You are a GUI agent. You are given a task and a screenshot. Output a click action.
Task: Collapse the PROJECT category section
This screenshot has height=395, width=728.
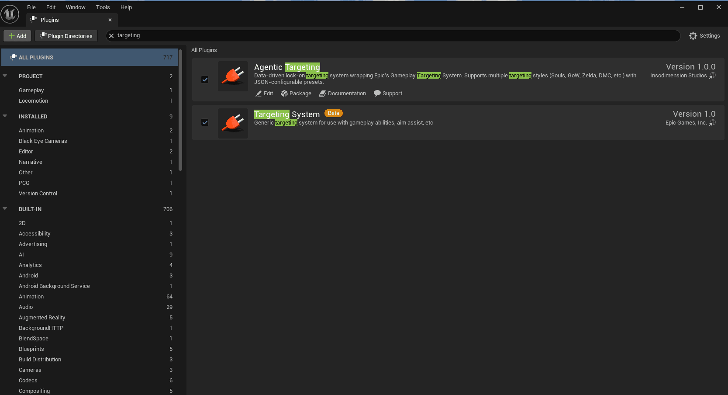pos(5,75)
